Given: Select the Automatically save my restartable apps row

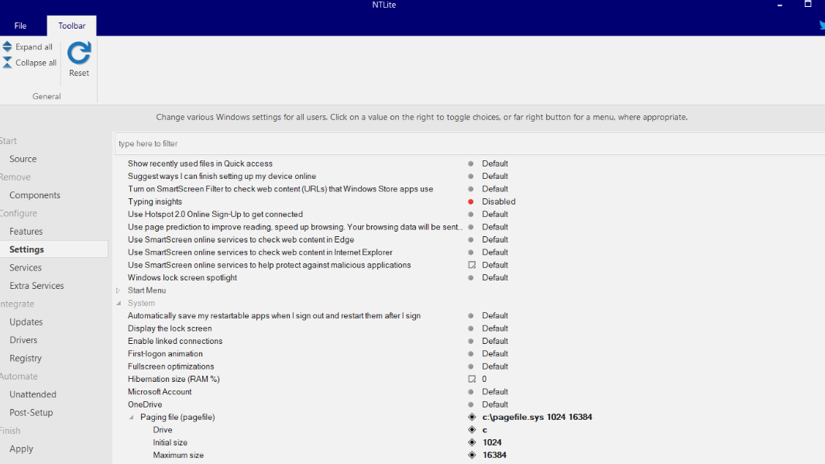Looking at the screenshot, I should coord(274,315).
